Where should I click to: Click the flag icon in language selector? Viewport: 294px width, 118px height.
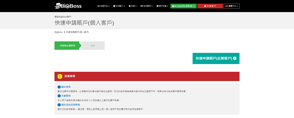[226, 6]
